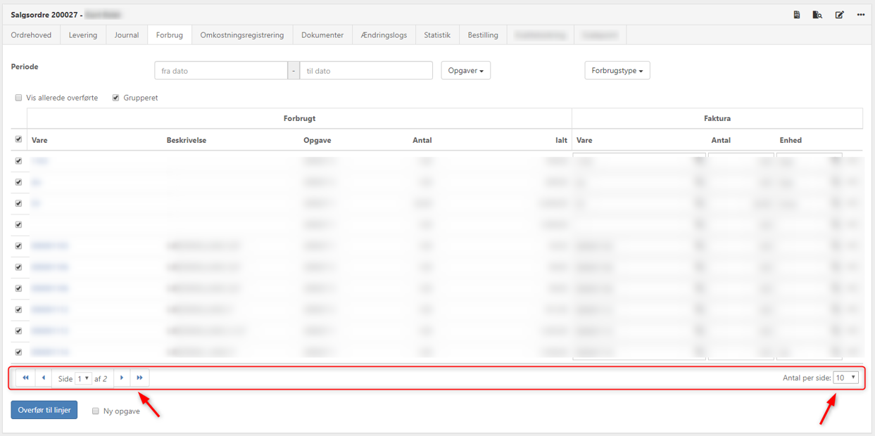Viewport: 875px width, 436px height.
Task: Open the document preview search icon
Action: click(817, 15)
